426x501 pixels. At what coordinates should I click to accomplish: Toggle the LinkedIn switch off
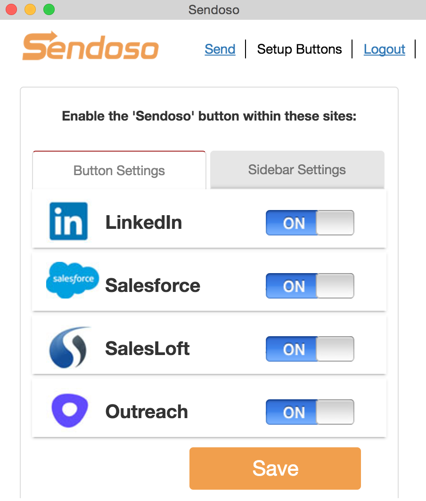coord(310,223)
